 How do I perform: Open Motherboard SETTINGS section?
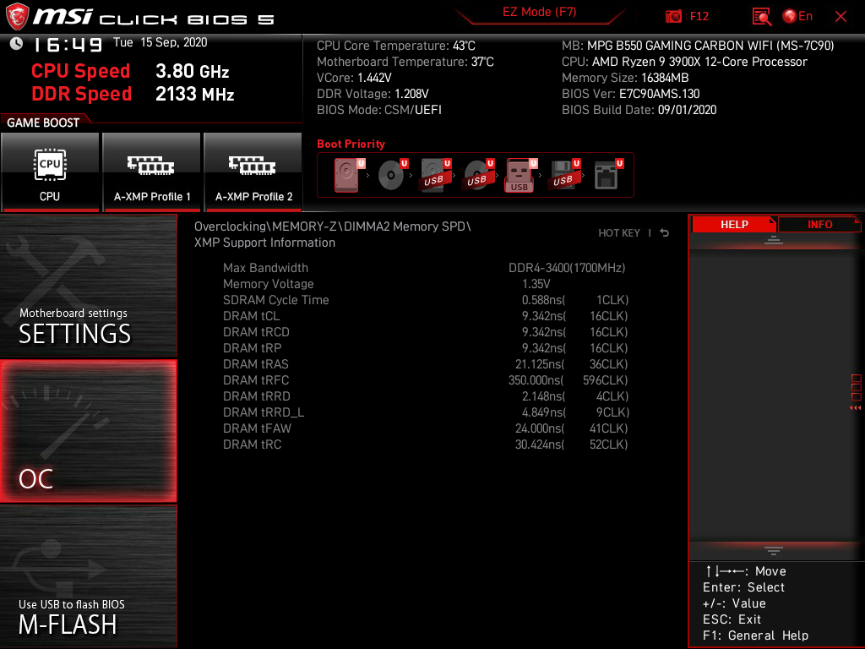(x=88, y=286)
